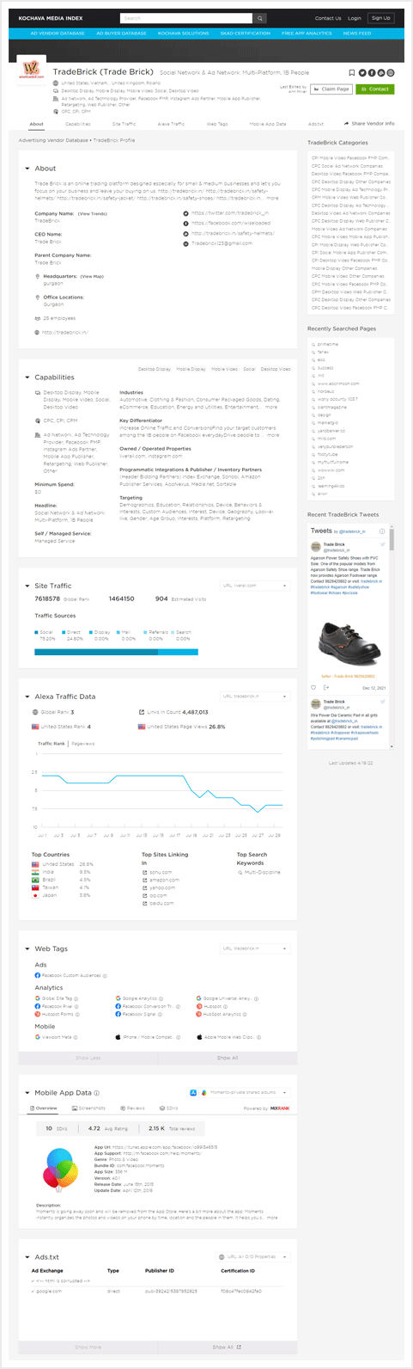Switch to the Alexa Traffic tab
Screen dimensions: 413x1369
pyautogui.click(x=171, y=124)
